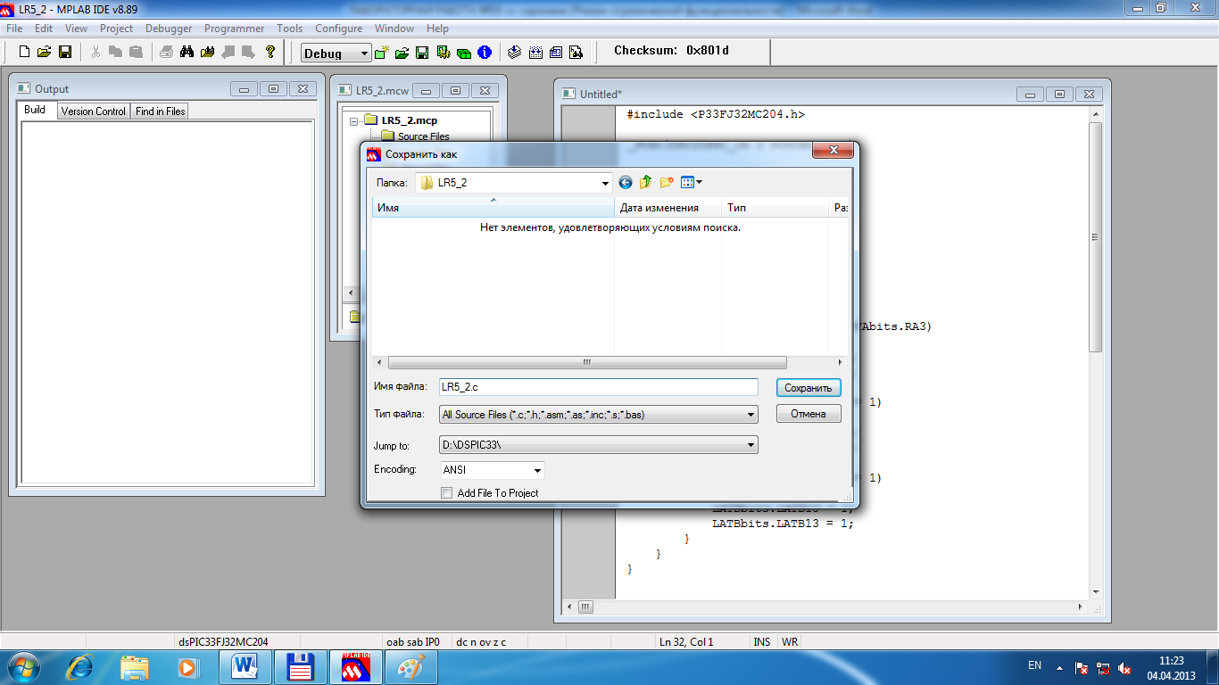Image resolution: width=1219 pixels, height=685 pixels.
Task: Click the Windows Start button
Action: 24,666
